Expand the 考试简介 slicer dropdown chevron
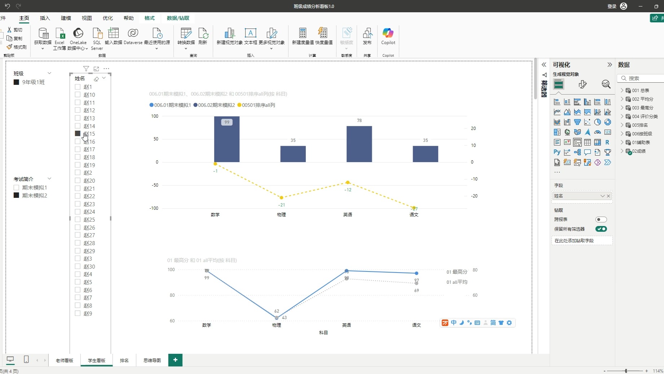 coord(49,179)
